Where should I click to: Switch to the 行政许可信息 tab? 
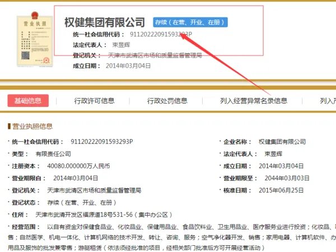click(x=94, y=101)
